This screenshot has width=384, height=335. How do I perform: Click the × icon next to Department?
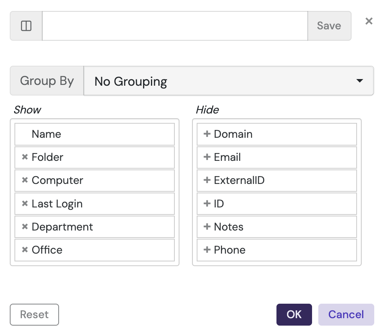[25, 227]
